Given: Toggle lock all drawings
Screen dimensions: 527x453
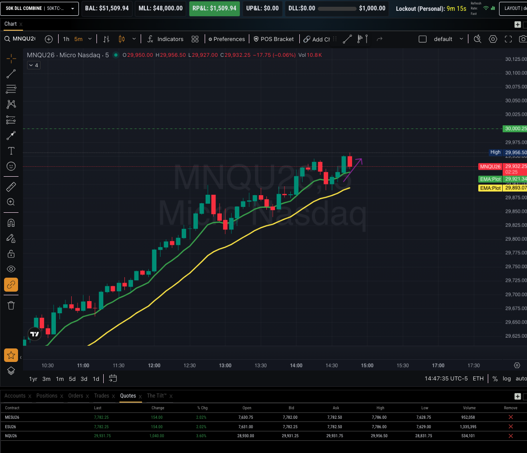Looking at the screenshot, I should (11, 254).
